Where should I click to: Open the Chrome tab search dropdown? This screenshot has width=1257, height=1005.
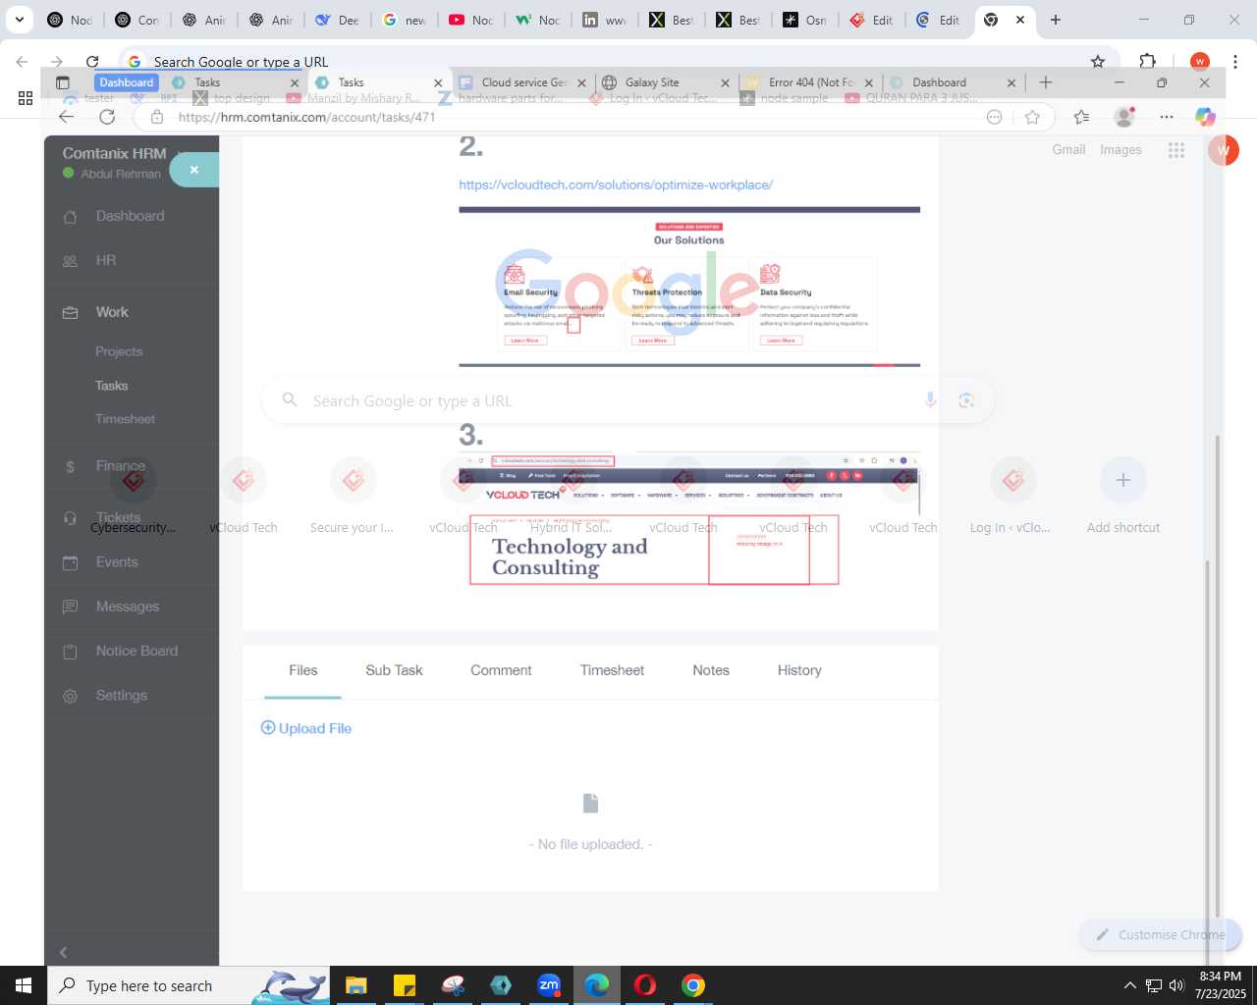tap(19, 20)
